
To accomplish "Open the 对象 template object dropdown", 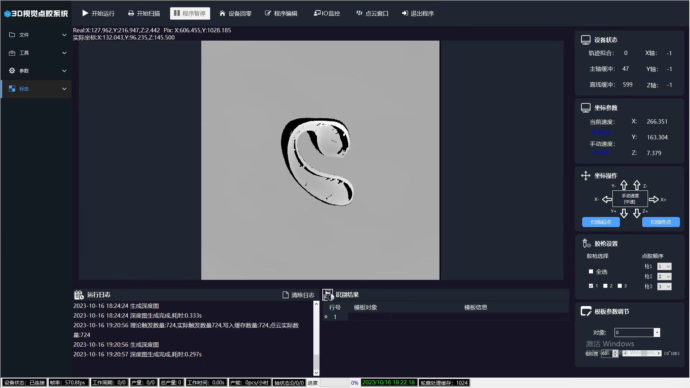I will point(657,333).
